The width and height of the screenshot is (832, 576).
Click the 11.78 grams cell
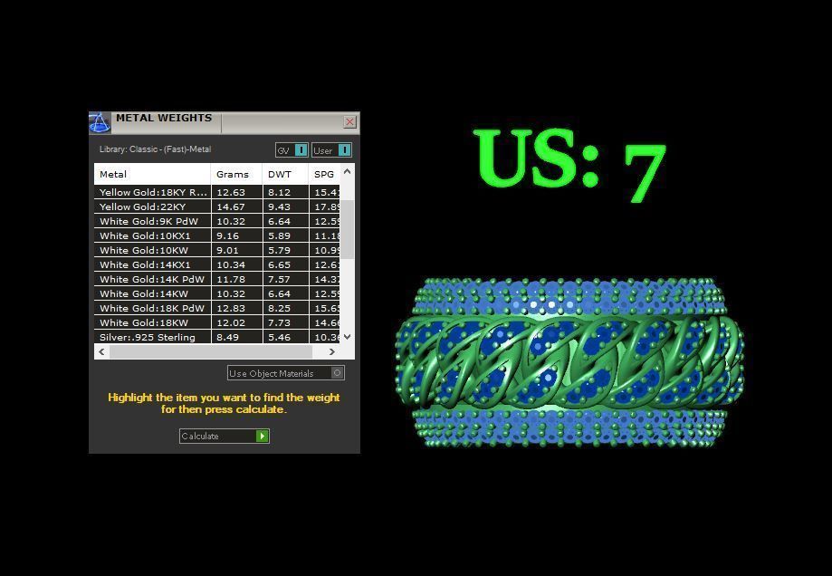click(x=236, y=279)
